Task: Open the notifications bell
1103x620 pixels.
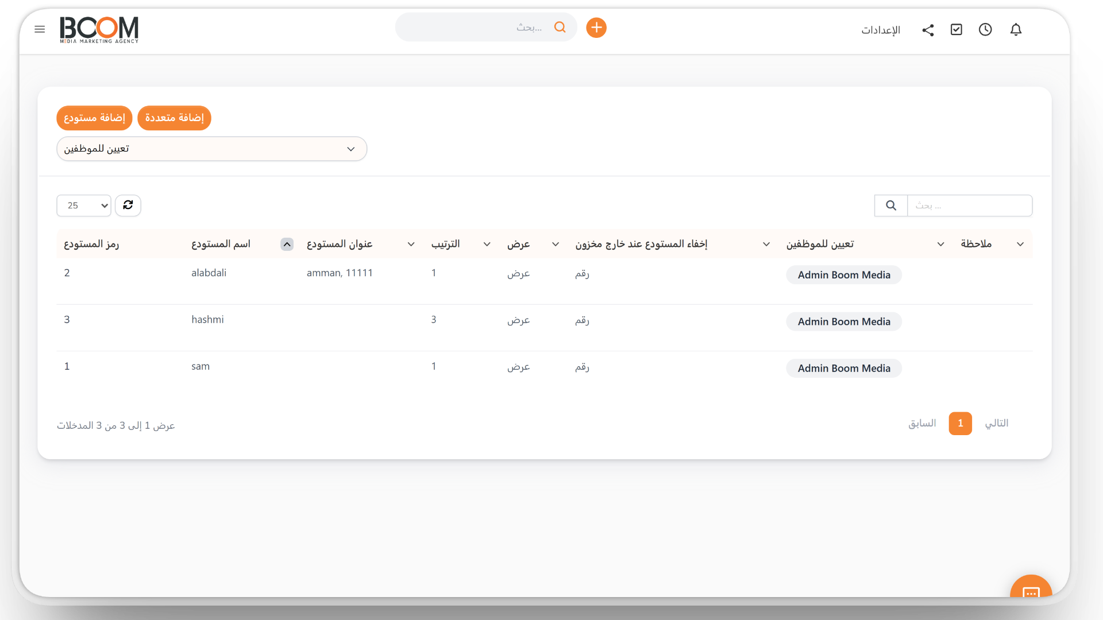Action: click(x=1016, y=29)
